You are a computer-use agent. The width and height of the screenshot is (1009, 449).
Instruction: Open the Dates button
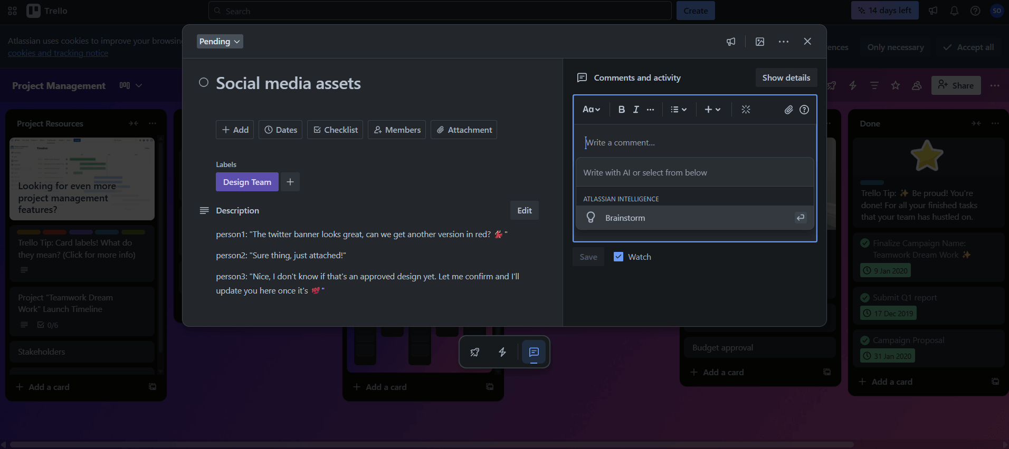pyautogui.click(x=281, y=130)
